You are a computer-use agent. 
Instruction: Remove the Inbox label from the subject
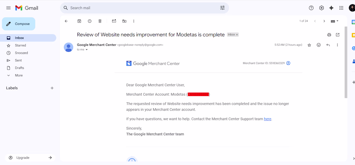pos(237,35)
